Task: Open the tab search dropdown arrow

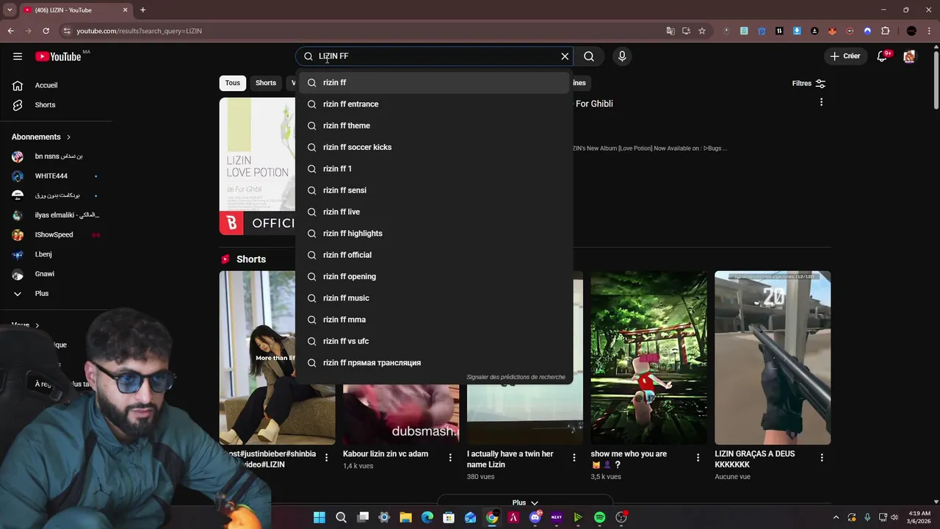Action: [10, 10]
